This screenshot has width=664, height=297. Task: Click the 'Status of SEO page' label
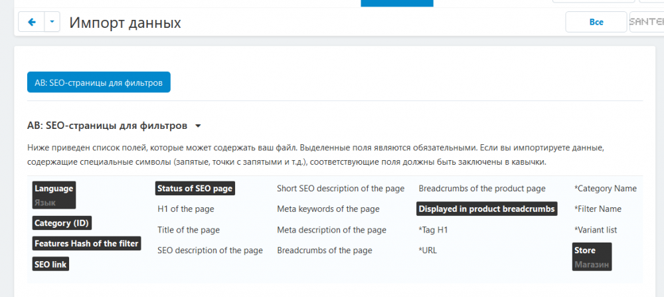[195, 189]
